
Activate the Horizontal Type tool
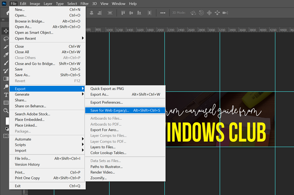[6, 95]
